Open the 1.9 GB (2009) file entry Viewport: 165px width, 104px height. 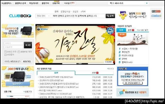pos(62,97)
